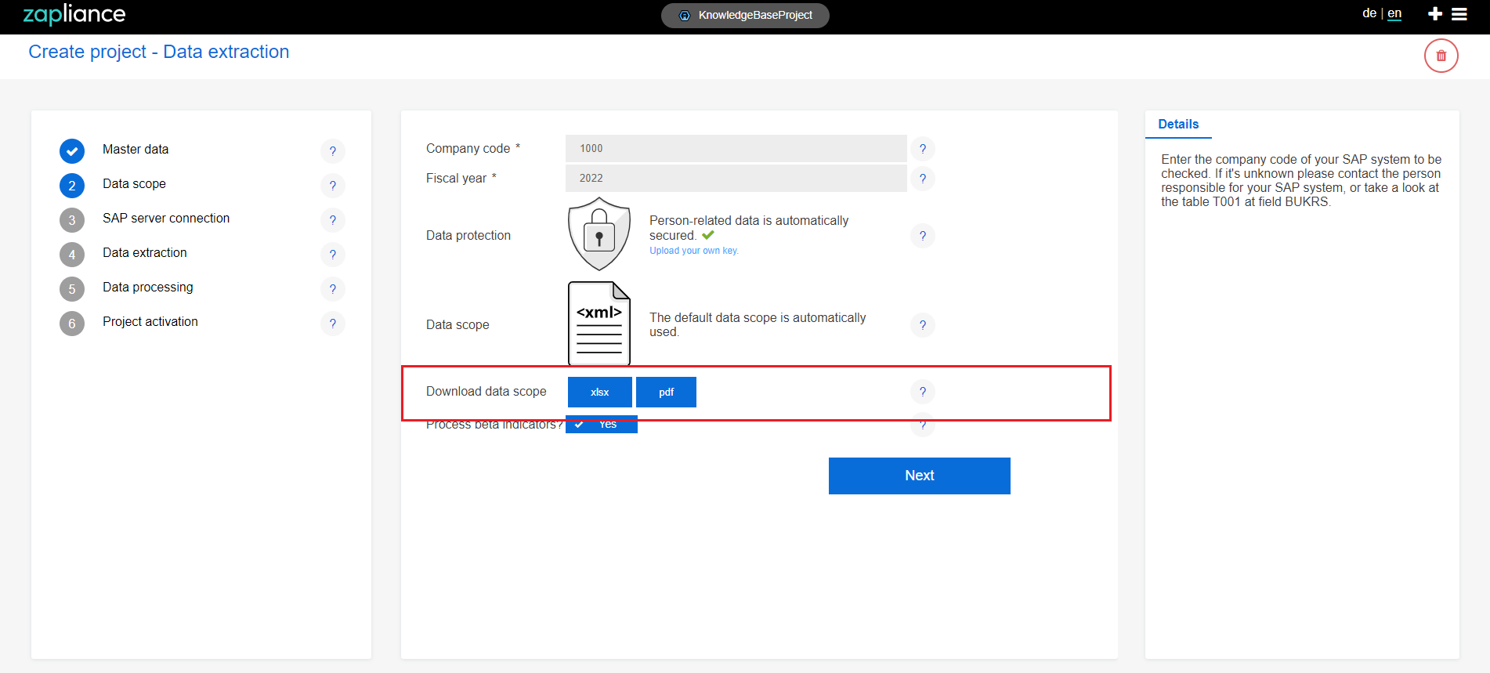Click the shield lock data protection icon
The width and height of the screenshot is (1490, 673).
pos(599,233)
